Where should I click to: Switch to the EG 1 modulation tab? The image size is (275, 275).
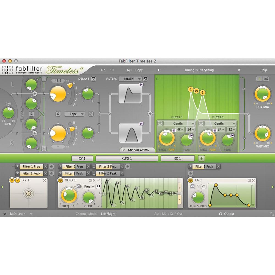point(178,158)
